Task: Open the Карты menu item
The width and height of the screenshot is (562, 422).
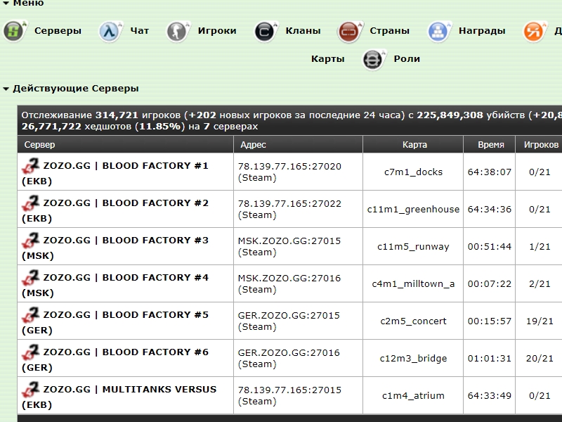Action: [x=327, y=59]
